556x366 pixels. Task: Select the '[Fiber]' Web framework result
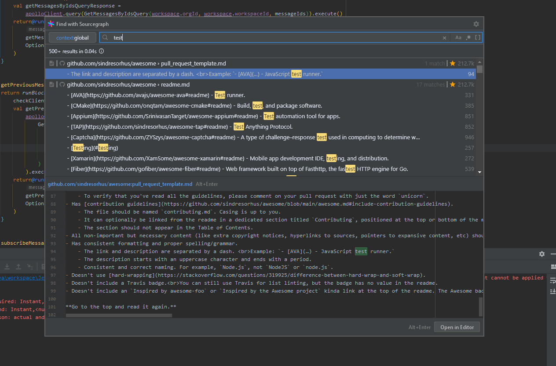coord(261,169)
